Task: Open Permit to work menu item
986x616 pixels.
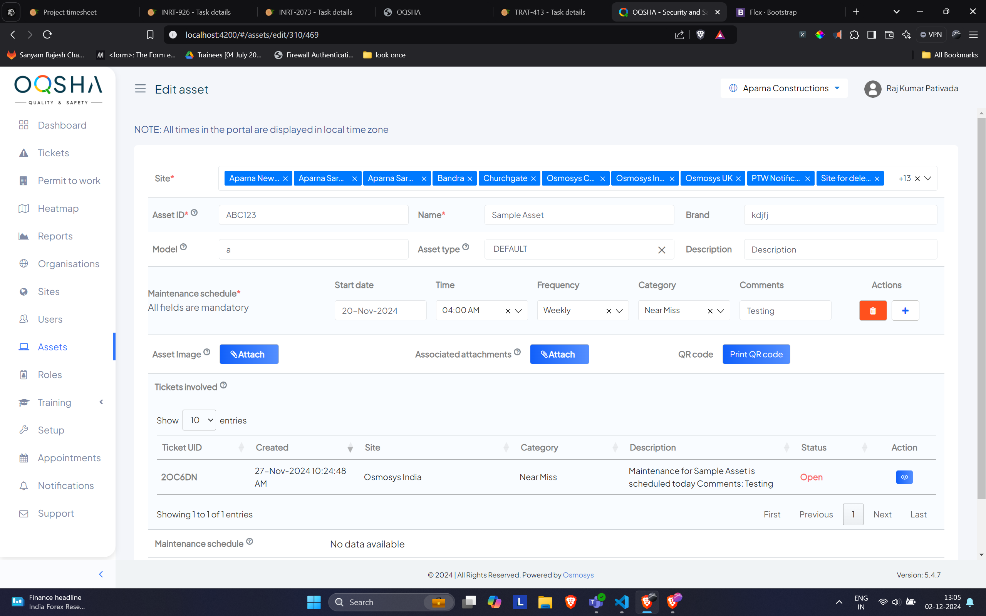Action: tap(69, 181)
